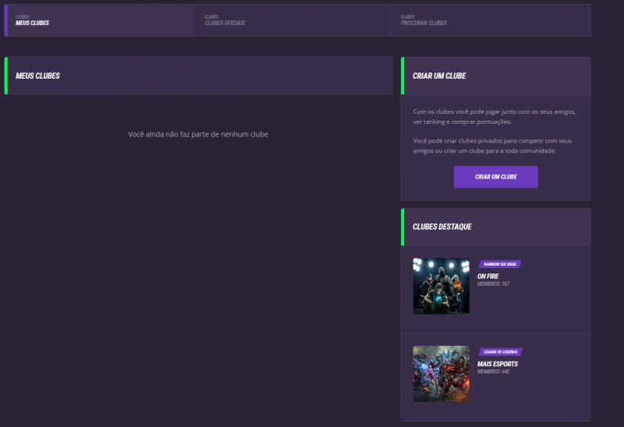Click the Rainbow Six Siege game tag
Viewport: 624px width, 427px height.
499,264
